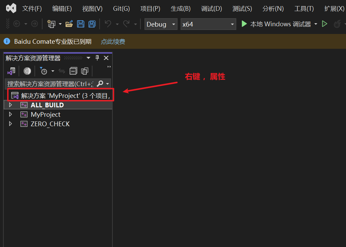Click the show all files globe icon
This screenshot has width=346, height=247.
27,71
